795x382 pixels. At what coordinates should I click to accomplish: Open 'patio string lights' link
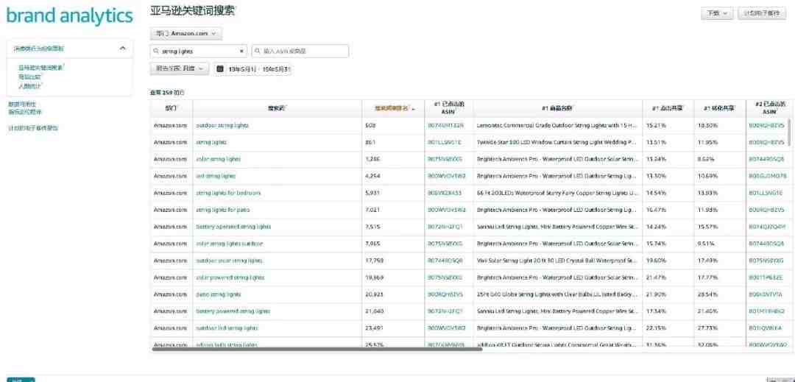(219, 294)
